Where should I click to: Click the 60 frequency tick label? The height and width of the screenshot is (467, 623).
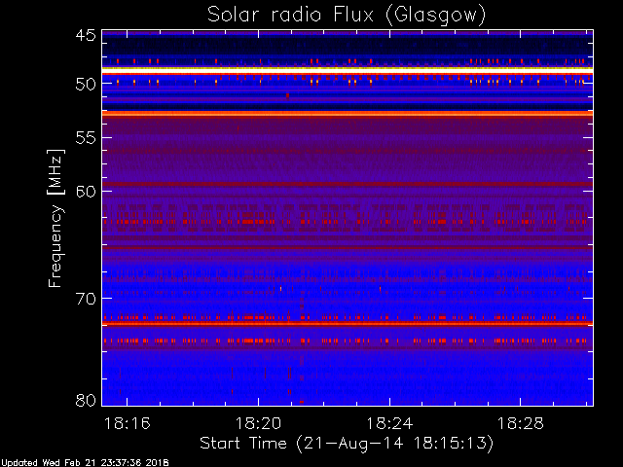click(86, 192)
